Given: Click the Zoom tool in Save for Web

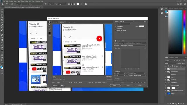Looking at the screenshot, I should 49,27.
